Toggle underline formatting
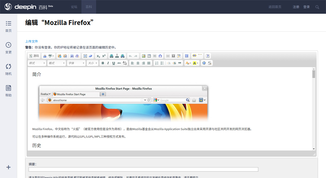The width and height of the screenshot is (326, 178). click(113, 63)
